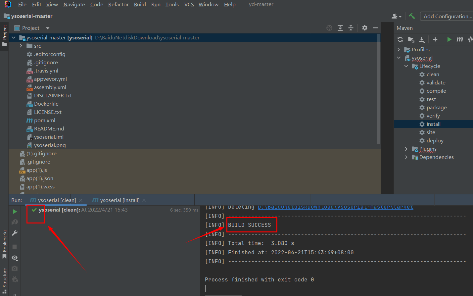Open the Tools menu
Viewport: 473px width, 296px height.
coord(172,4)
